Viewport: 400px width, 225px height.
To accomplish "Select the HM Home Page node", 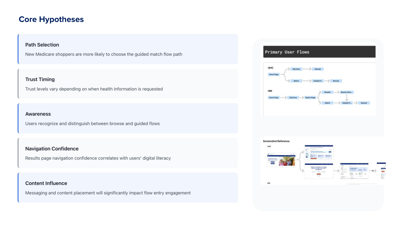I will coord(273,97).
